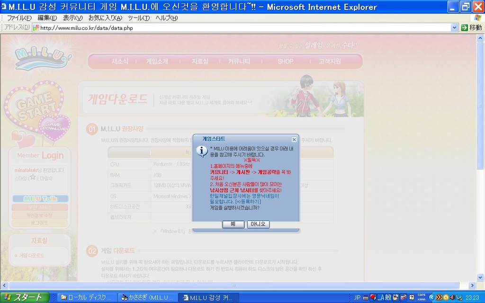Click the language bar help icon
The width and height of the screenshot is (485, 303).
click(x=412, y=297)
